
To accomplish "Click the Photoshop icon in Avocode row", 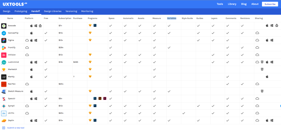I will (95, 26).
